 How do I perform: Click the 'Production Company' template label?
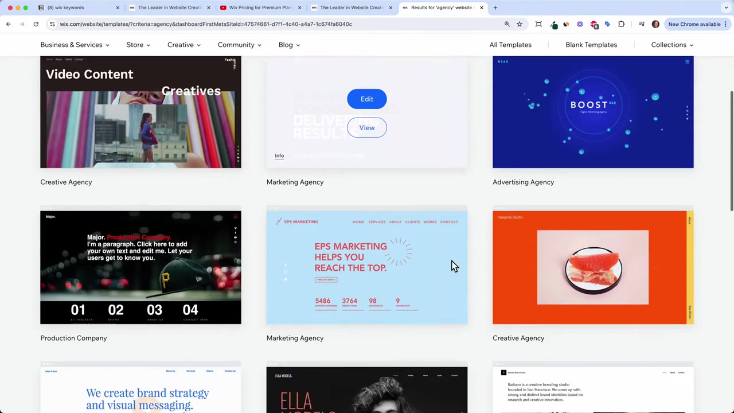click(x=73, y=338)
